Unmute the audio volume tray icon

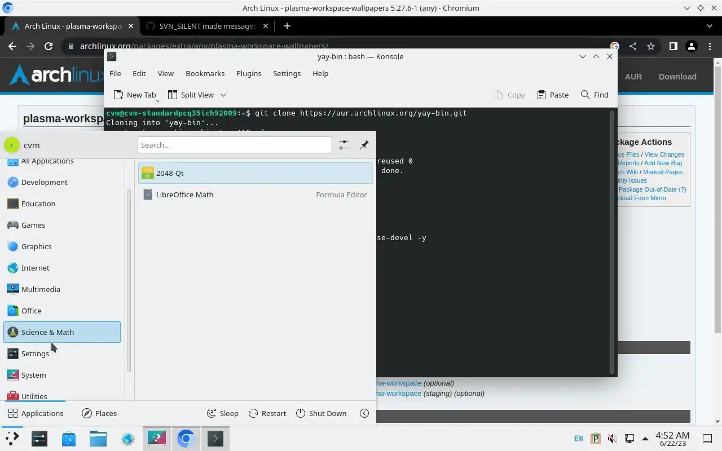(x=612, y=439)
